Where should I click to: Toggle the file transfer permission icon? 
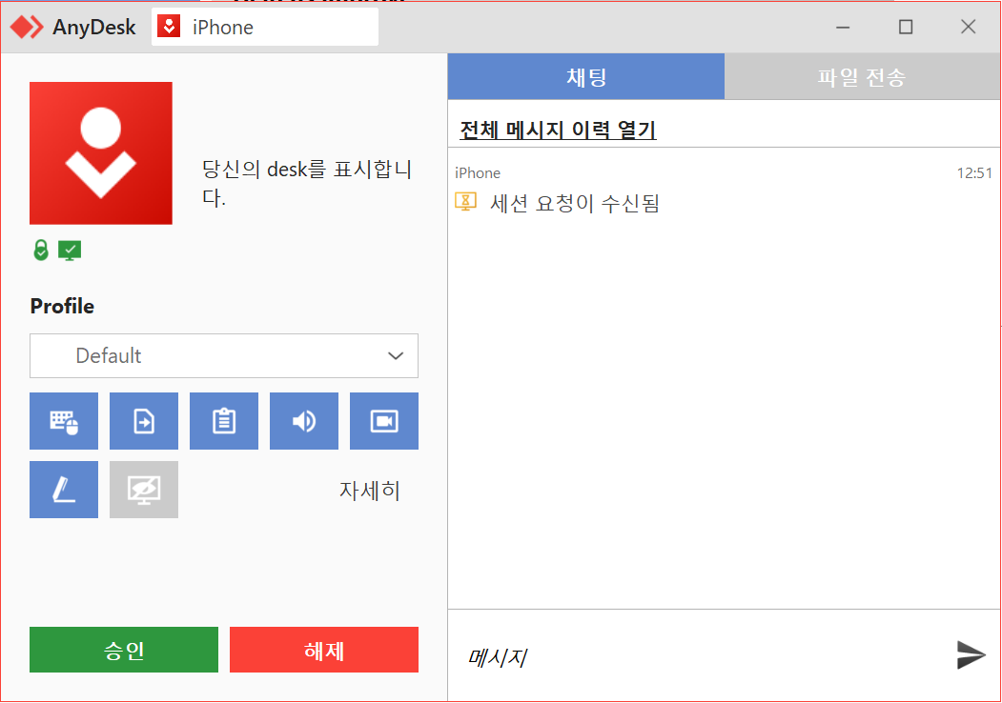tap(143, 420)
